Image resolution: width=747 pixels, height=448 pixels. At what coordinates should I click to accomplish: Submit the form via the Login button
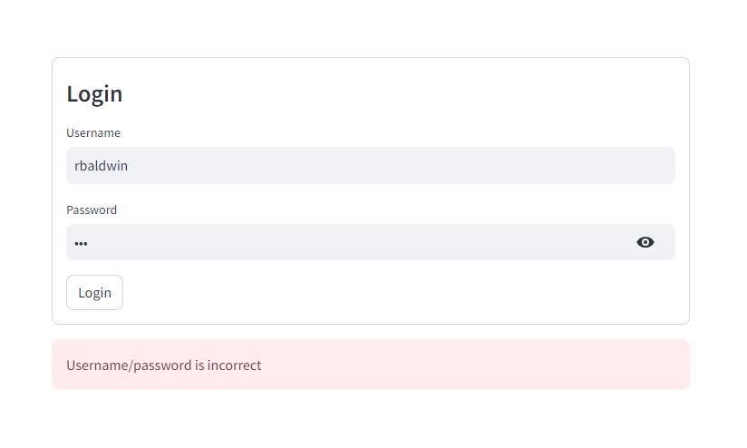(94, 292)
